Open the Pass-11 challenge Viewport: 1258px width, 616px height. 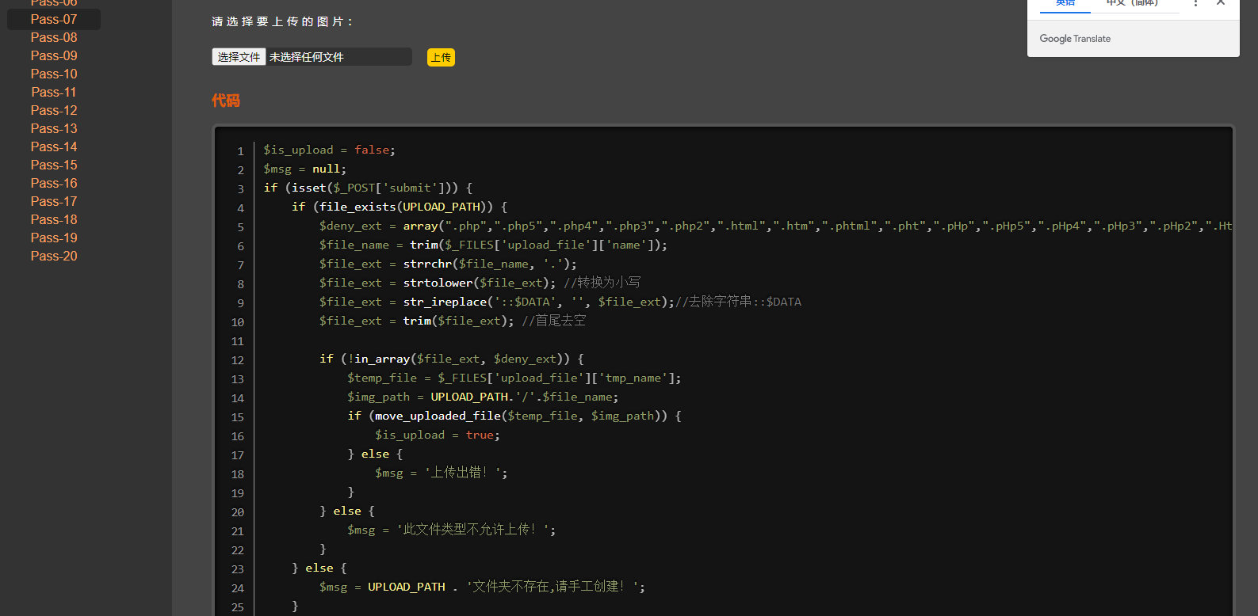point(54,92)
